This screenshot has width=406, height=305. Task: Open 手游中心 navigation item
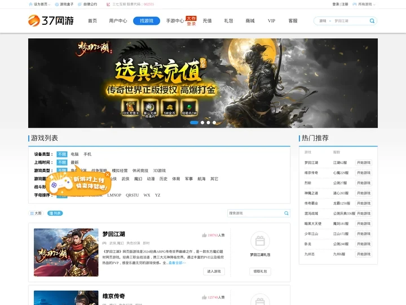pyautogui.click(x=175, y=21)
